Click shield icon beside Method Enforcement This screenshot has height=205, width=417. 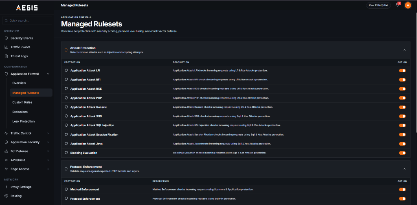click(66, 189)
